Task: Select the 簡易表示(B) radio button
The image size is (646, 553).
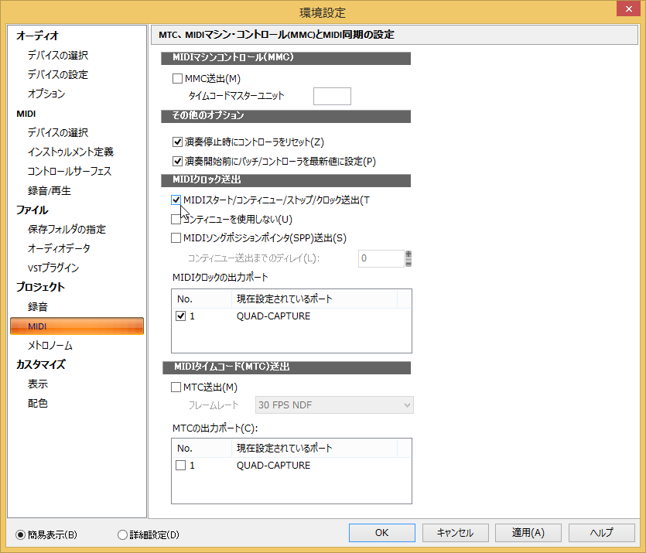Action: (20, 535)
